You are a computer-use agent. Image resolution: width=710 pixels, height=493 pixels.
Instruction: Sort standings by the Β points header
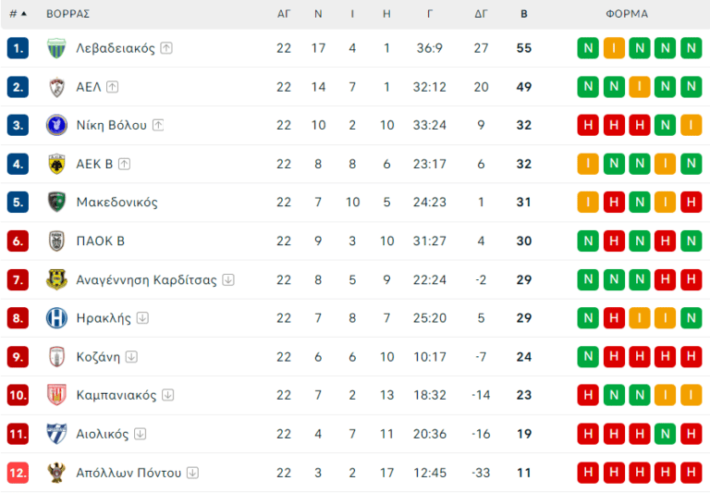tap(524, 14)
